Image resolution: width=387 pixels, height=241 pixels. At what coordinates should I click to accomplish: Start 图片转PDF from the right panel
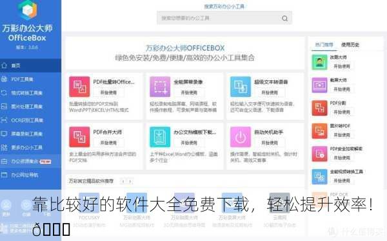click(x=342, y=135)
